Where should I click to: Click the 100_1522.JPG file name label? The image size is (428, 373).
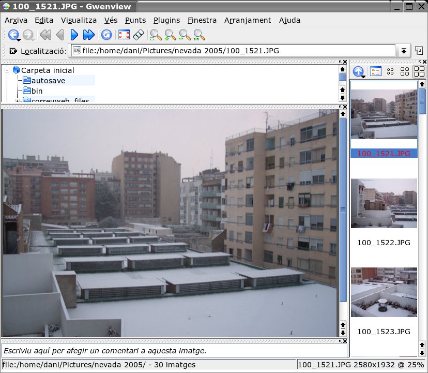[384, 243]
